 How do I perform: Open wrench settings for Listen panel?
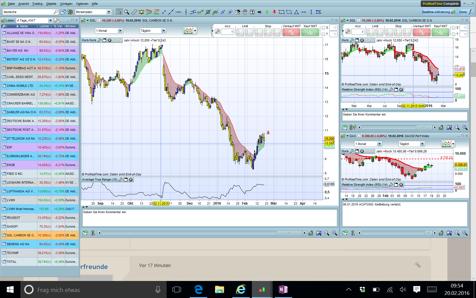[x=57, y=20]
